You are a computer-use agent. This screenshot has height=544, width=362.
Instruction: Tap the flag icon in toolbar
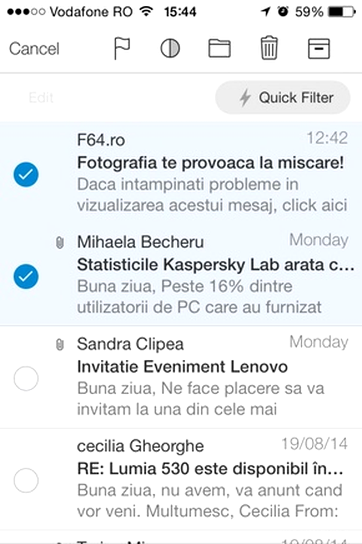[x=122, y=48]
